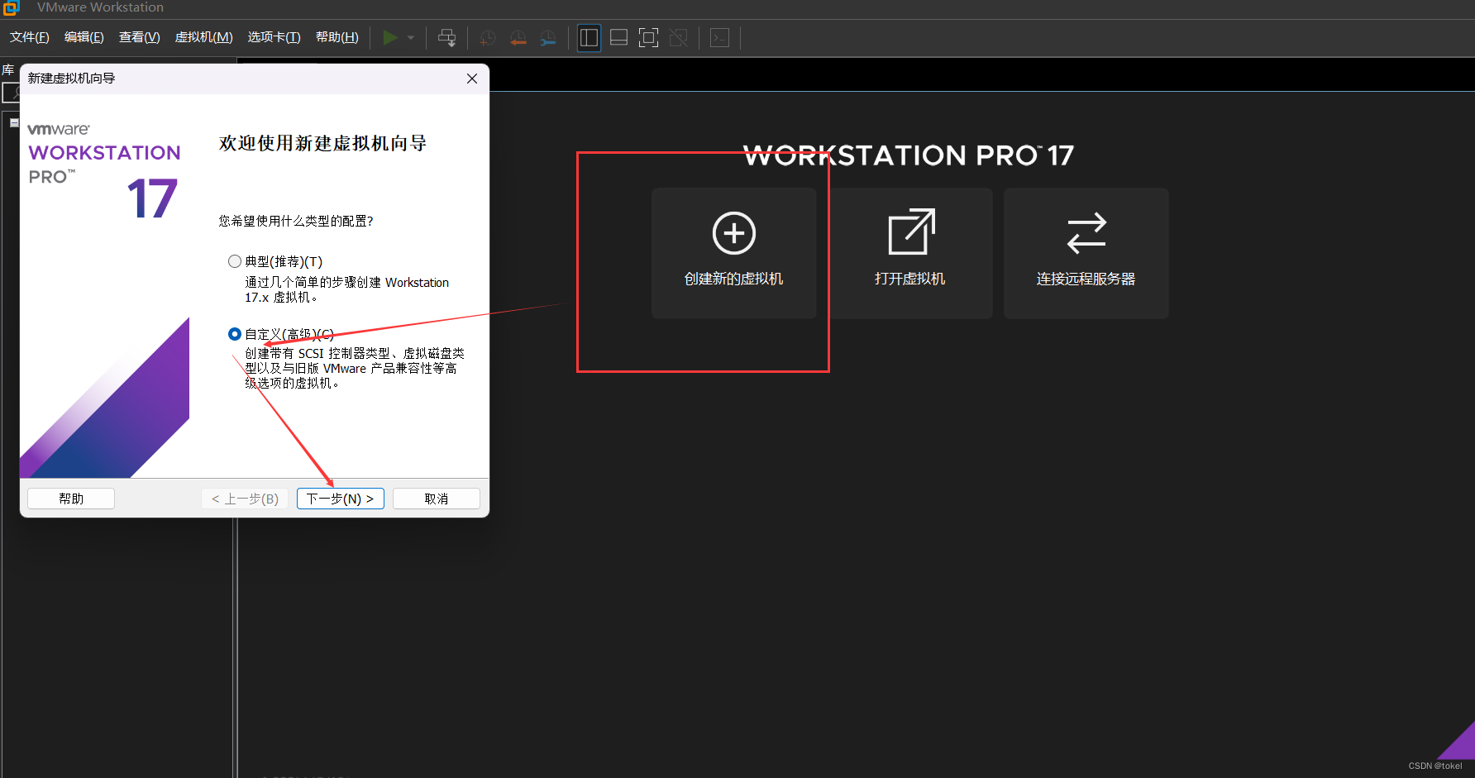Click the Unity mode toolbar icon
The width and height of the screenshot is (1475, 778).
coord(679,38)
